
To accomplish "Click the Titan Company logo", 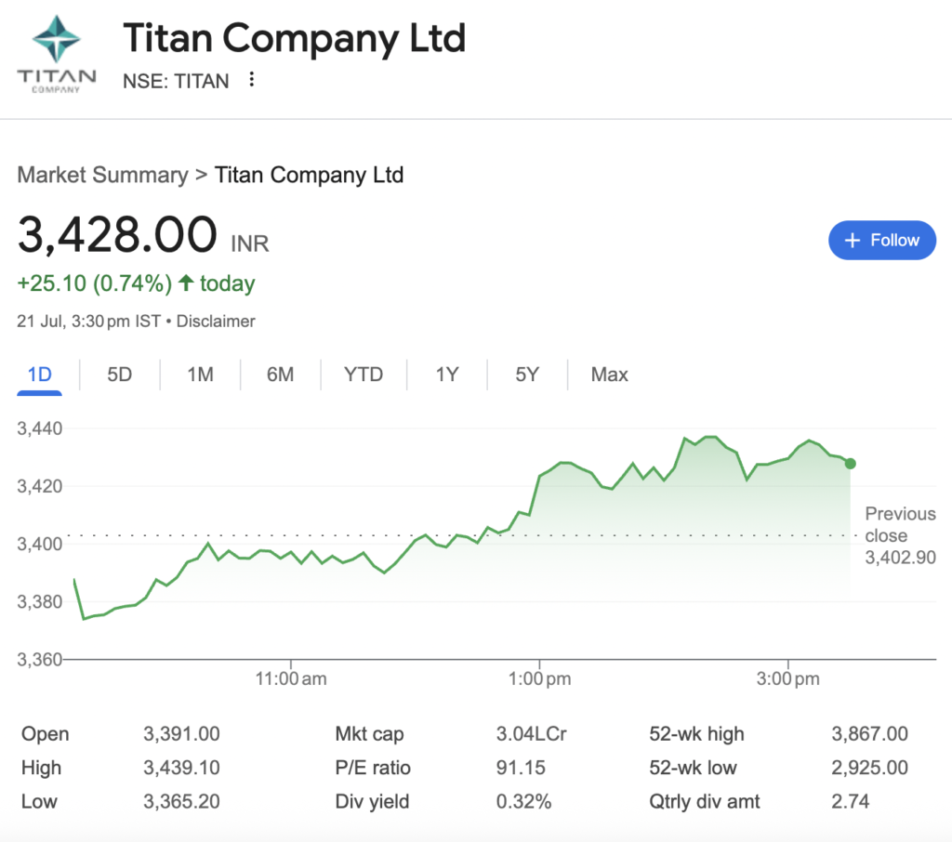I will point(56,54).
